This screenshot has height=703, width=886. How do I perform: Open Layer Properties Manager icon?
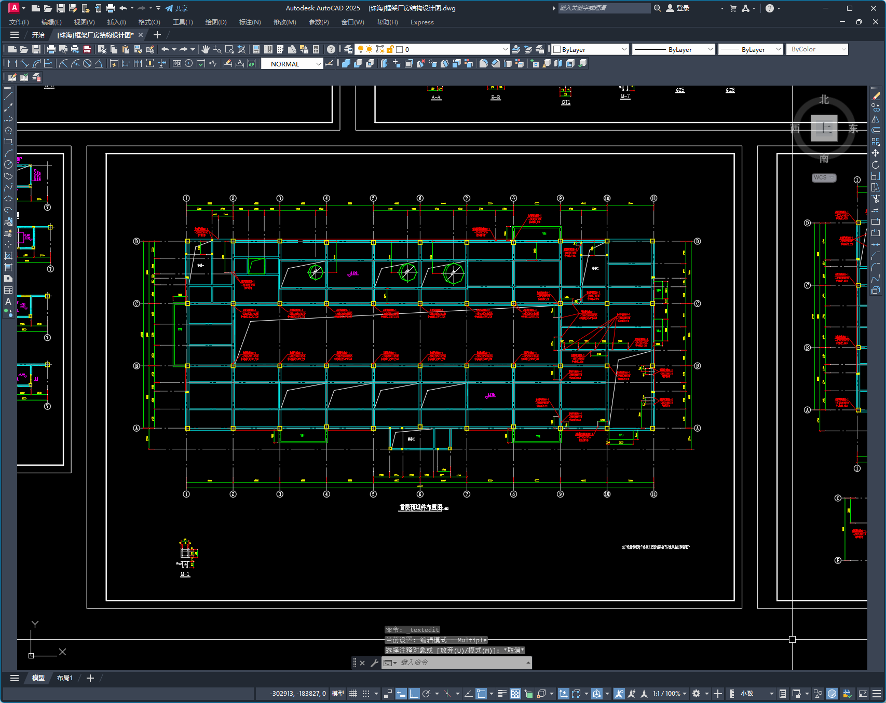(x=348, y=49)
